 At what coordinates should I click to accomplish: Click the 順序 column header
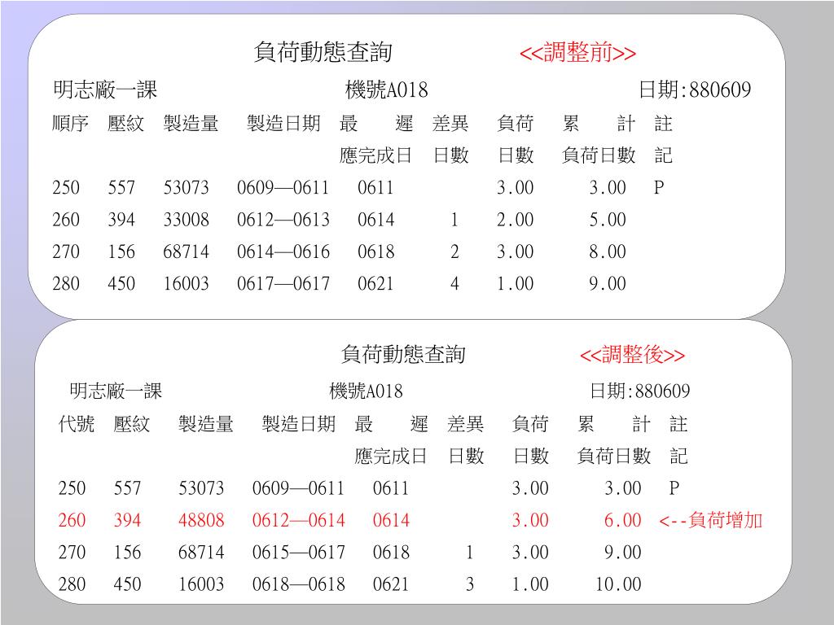pyautogui.click(x=70, y=124)
